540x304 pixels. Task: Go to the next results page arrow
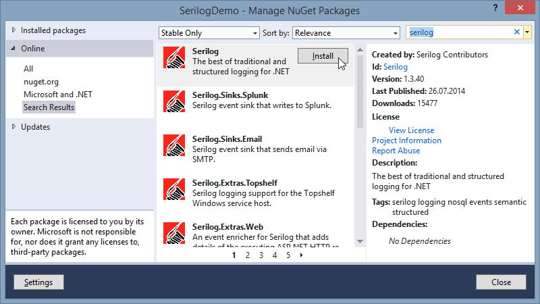tap(301, 255)
